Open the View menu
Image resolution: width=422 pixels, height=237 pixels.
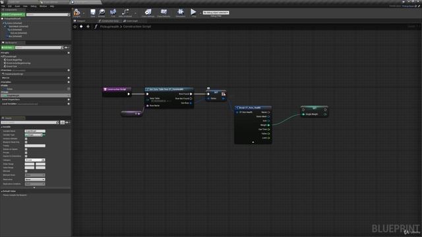tap(25, 6)
